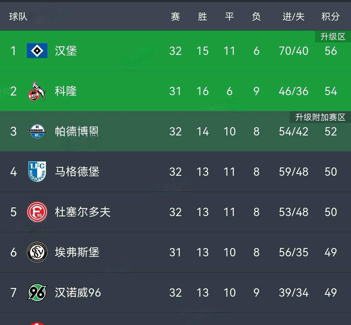The image size is (351, 325).
Task: Click the Fortuna Düsseldorf F95 logo
Action: tap(37, 212)
